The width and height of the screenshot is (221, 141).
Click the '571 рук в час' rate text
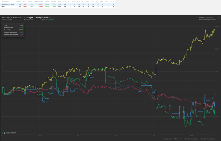pyautogui.click(x=28, y=20)
